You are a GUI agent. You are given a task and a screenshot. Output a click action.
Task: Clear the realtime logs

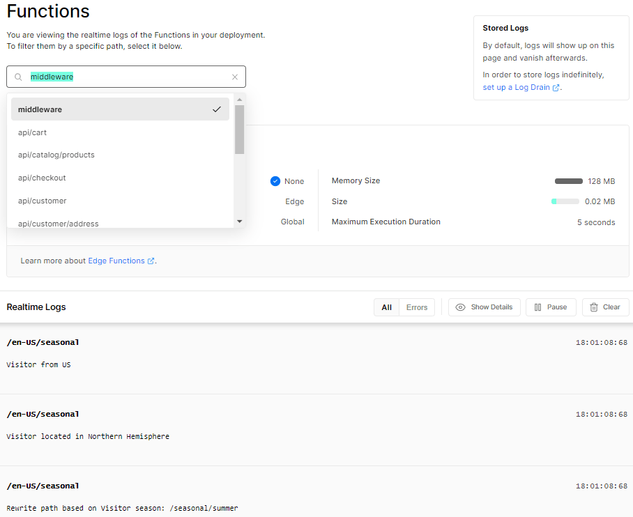tap(605, 307)
